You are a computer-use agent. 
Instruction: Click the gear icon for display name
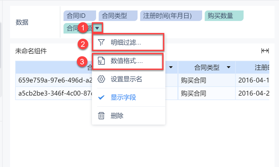(101, 79)
